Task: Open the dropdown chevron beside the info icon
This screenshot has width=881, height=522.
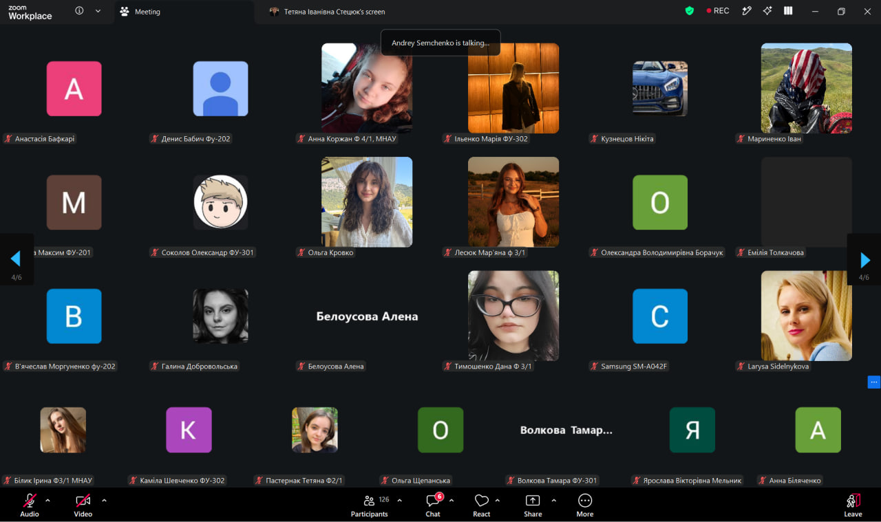Action: [98, 11]
